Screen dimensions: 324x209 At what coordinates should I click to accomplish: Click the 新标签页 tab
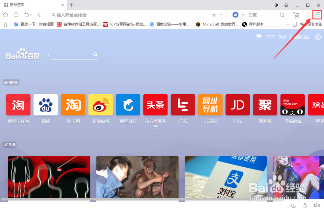click(33, 5)
